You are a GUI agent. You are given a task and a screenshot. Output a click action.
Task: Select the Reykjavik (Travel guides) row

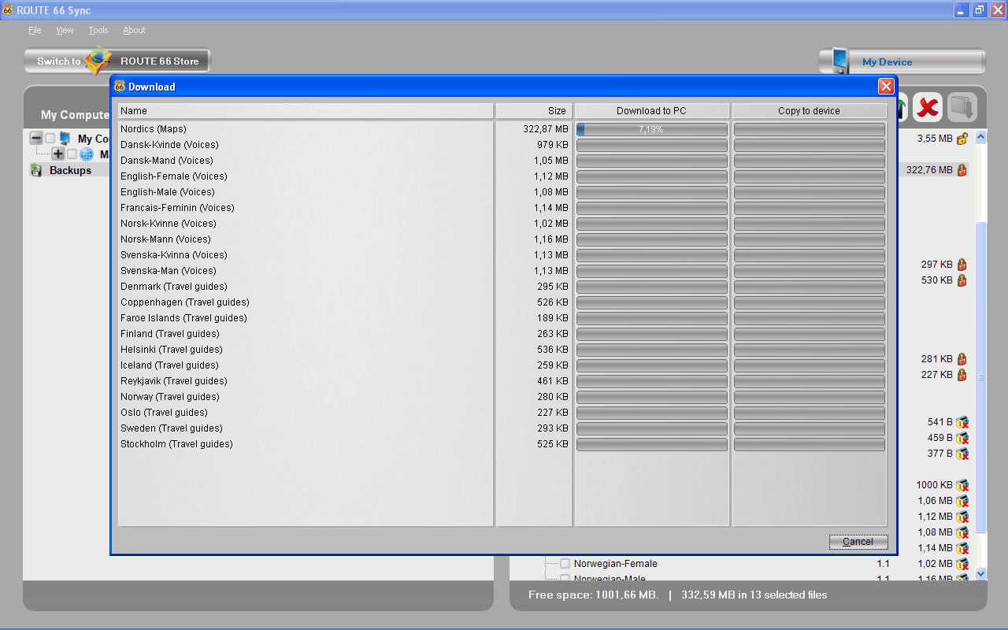[x=306, y=381]
